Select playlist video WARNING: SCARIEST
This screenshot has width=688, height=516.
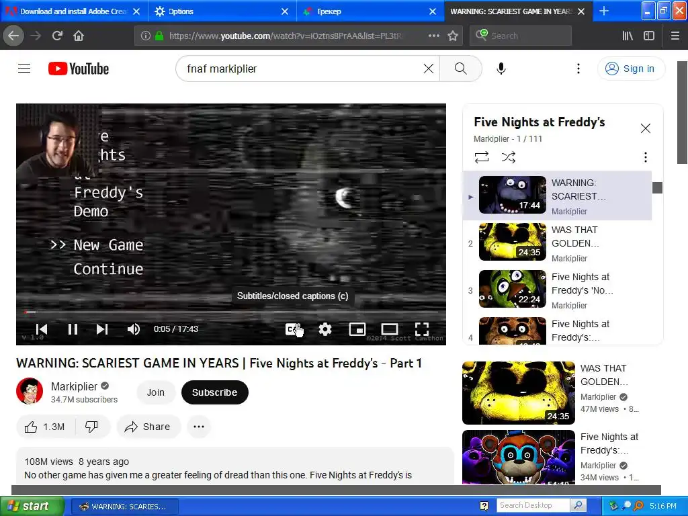pos(557,196)
